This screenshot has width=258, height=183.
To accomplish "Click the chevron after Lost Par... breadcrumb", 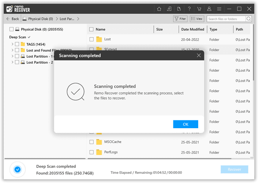I will pyautogui.click(x=78, y=19).
